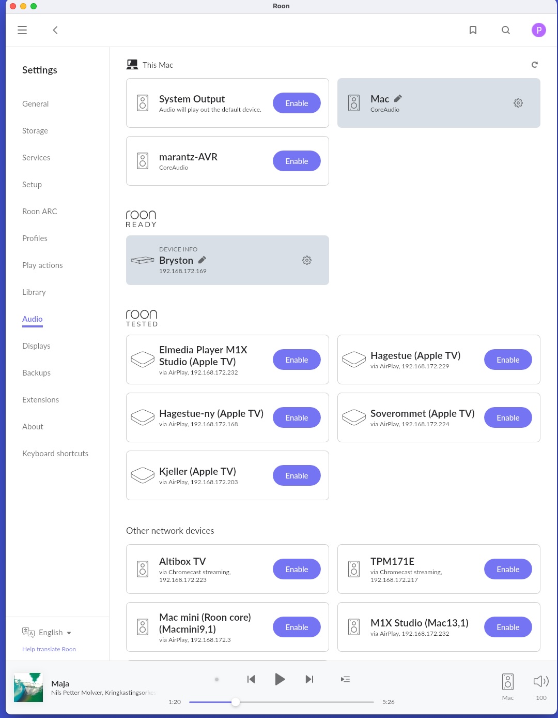558x718 pixels.
Task: Enable Kjeller (Apple TV) AirPlay device
Action: (x=297, y=475)
